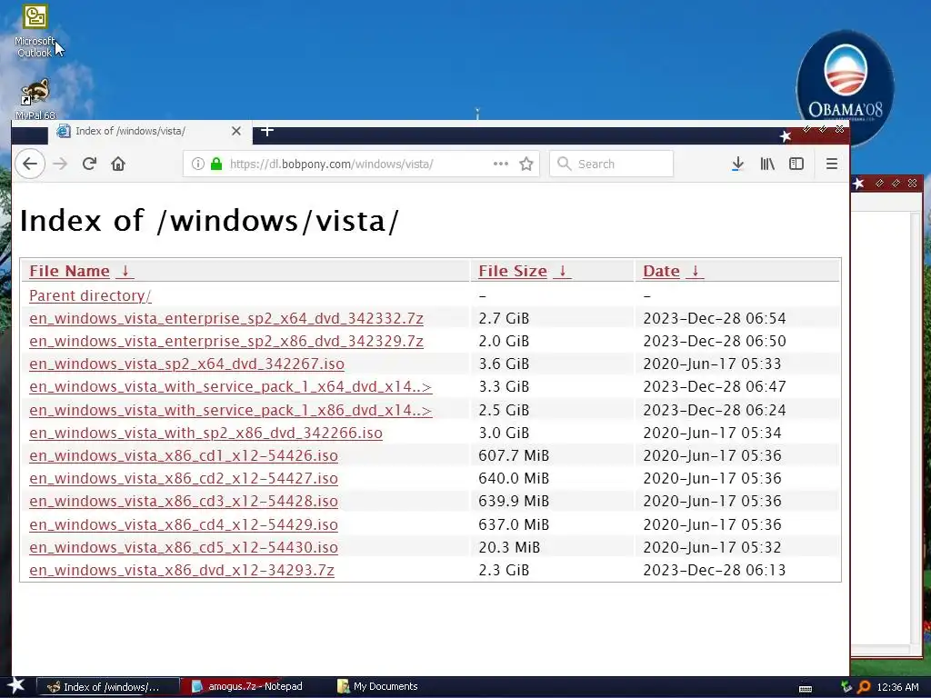
Task: Close the Index of /windows/vista/ tab
Action: click(236, 131)
